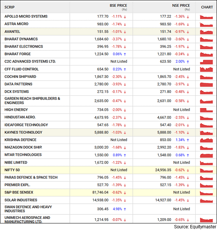Open the Astra Micro chart thumbnail
This screenshot has height=231, width=217.
[206, 25]
